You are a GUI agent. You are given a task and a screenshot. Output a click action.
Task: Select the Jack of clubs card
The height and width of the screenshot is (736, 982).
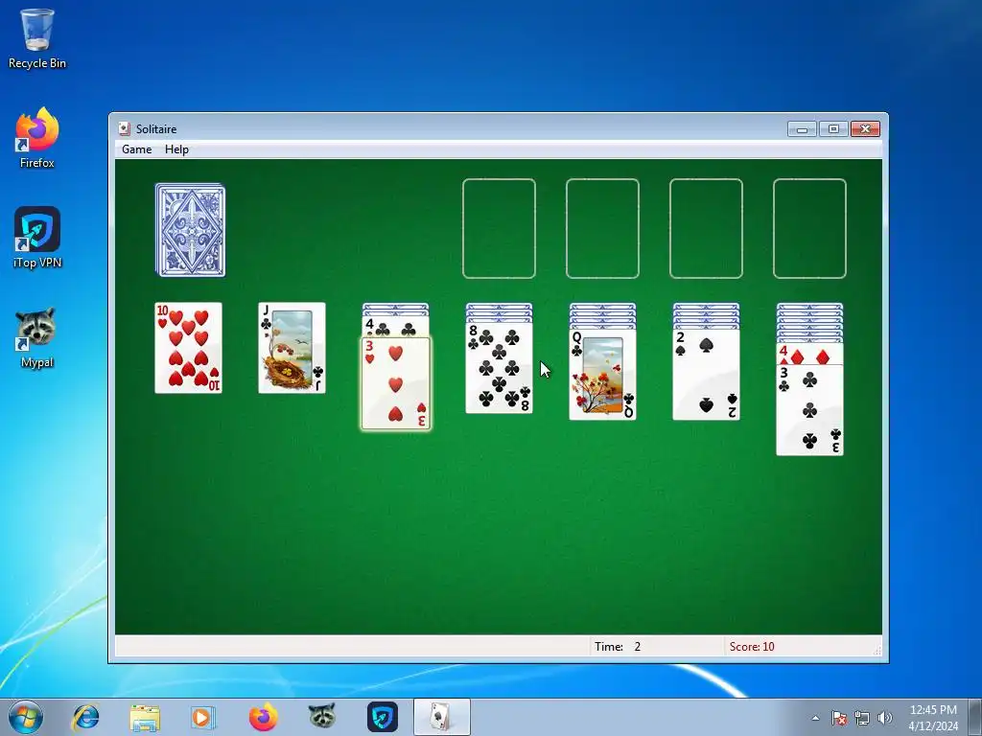coord(292,348)
